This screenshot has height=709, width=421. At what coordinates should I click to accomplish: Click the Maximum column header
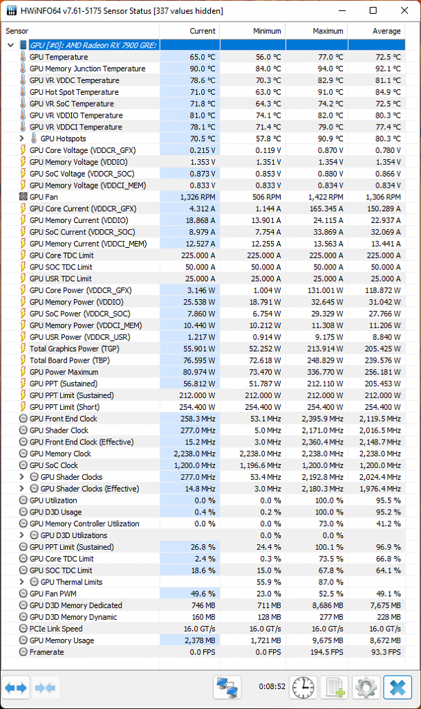317,30
